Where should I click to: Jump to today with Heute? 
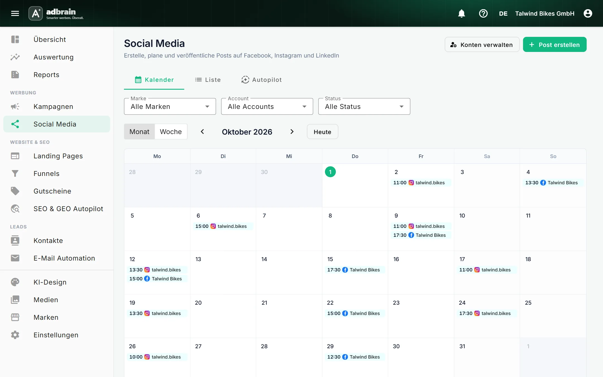[322, 132]
